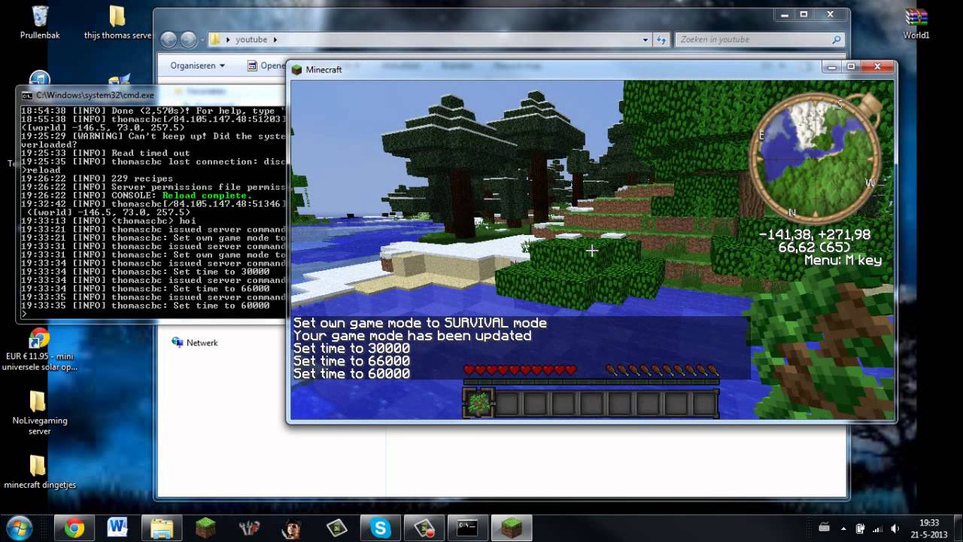Image resolution: width=963 pixels, height=542 pixels.
Task: Click the power battery tray icon
Action: [x=860, y=528]
